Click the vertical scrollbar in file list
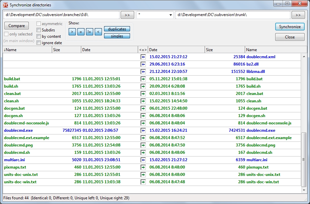Viewport: 310px width, 204px height. coord(304,159)
